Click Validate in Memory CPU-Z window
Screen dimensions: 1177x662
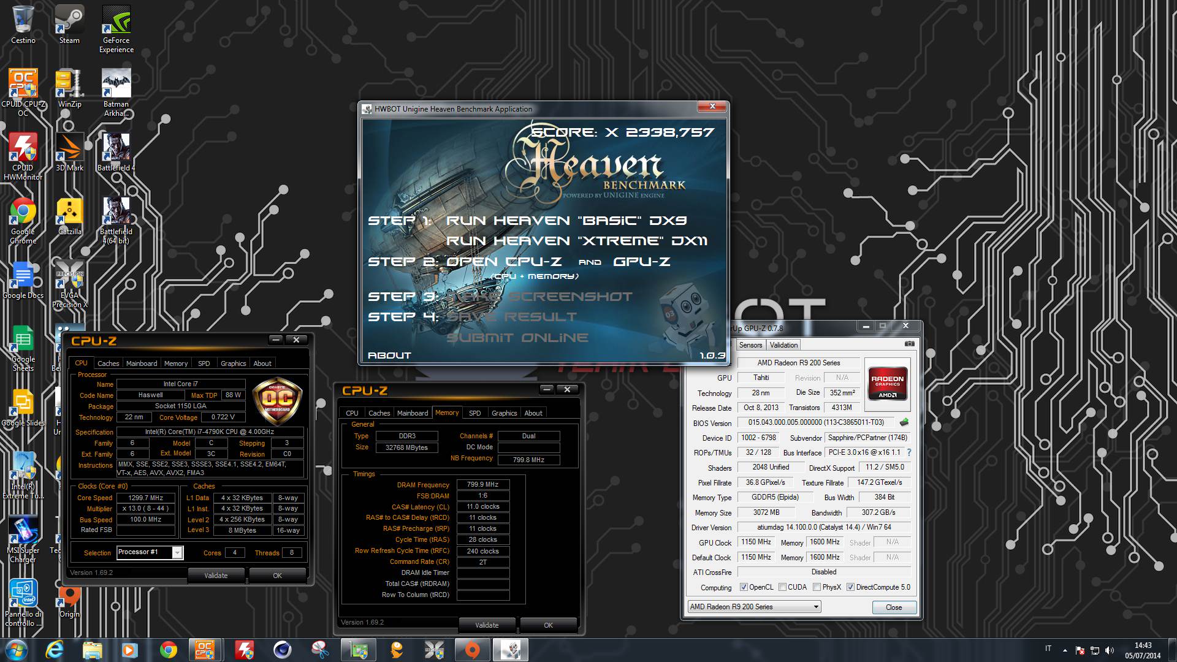487,625
